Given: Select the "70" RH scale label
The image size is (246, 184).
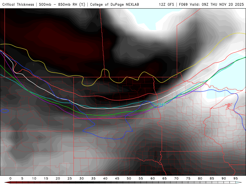Looking at the screenshot, I should (x=176, y=178).
